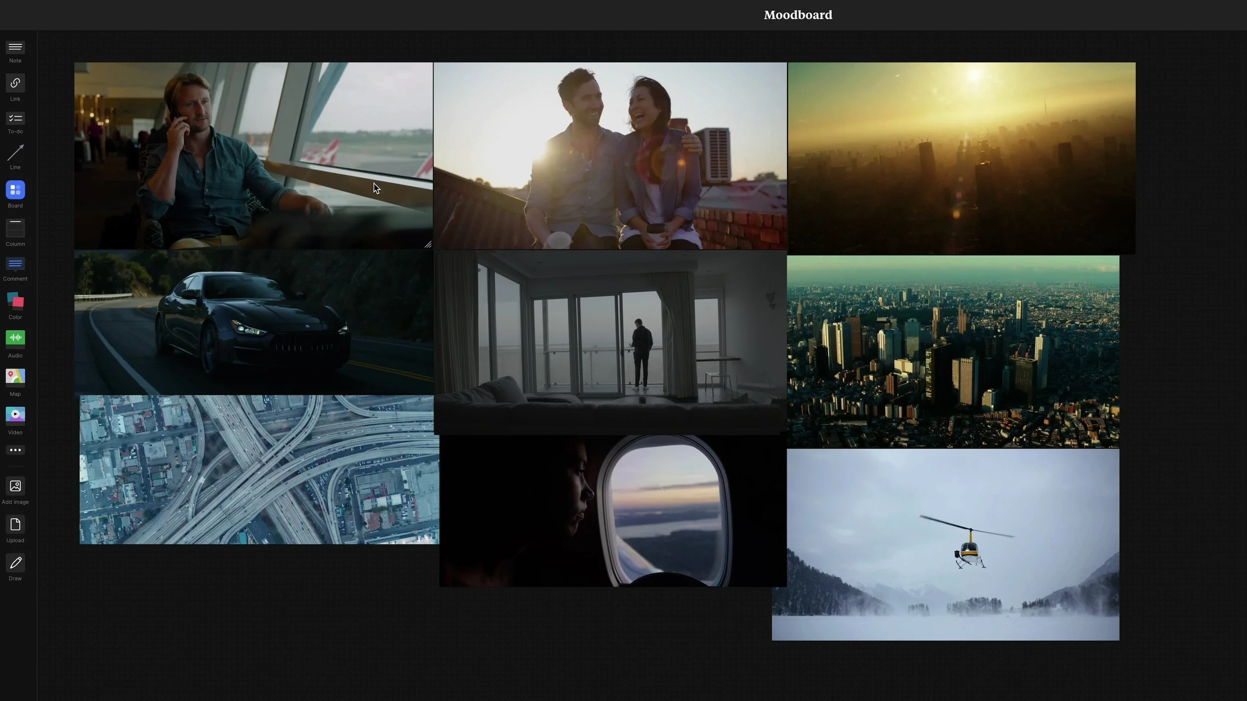Activate the Draw pencil tool
Viewport: 1247px width, 701px height.
click(x=15, y=563)
